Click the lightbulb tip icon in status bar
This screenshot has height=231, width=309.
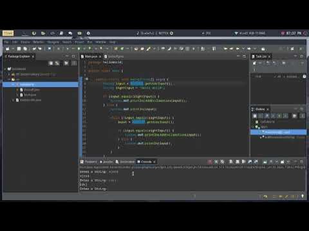pos(303,196)
